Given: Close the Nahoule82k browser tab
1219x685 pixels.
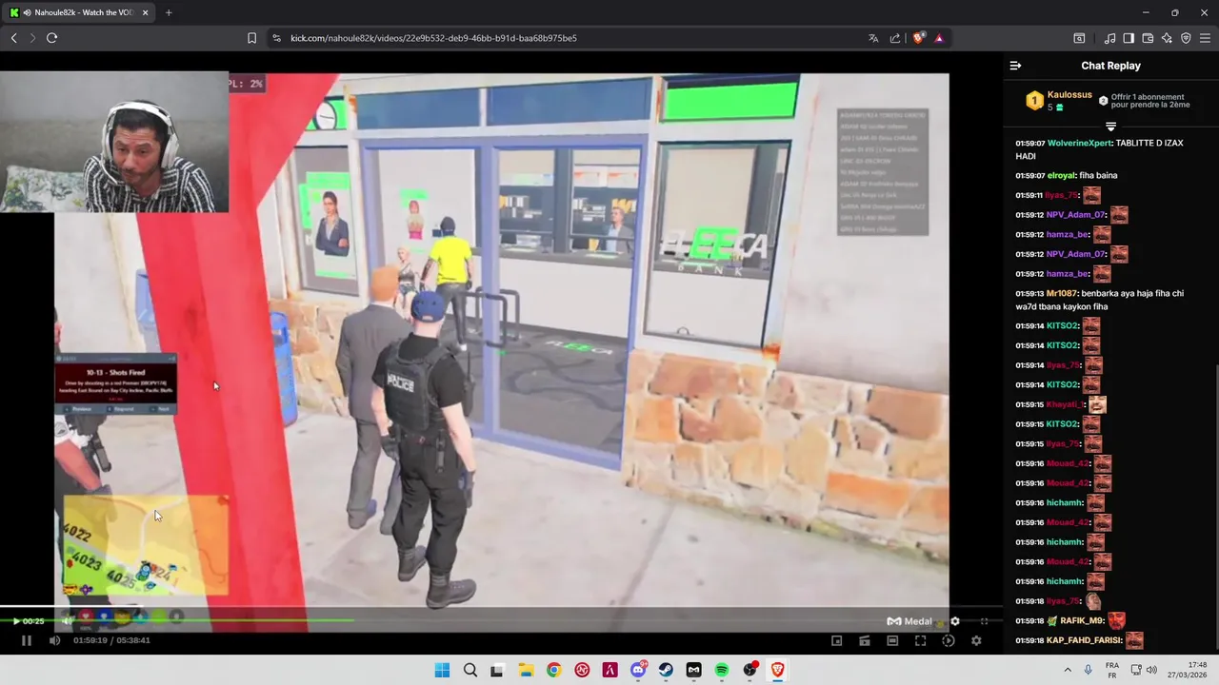Looking at the screenshot, I should pyautogui.click(x=144, y=12).
